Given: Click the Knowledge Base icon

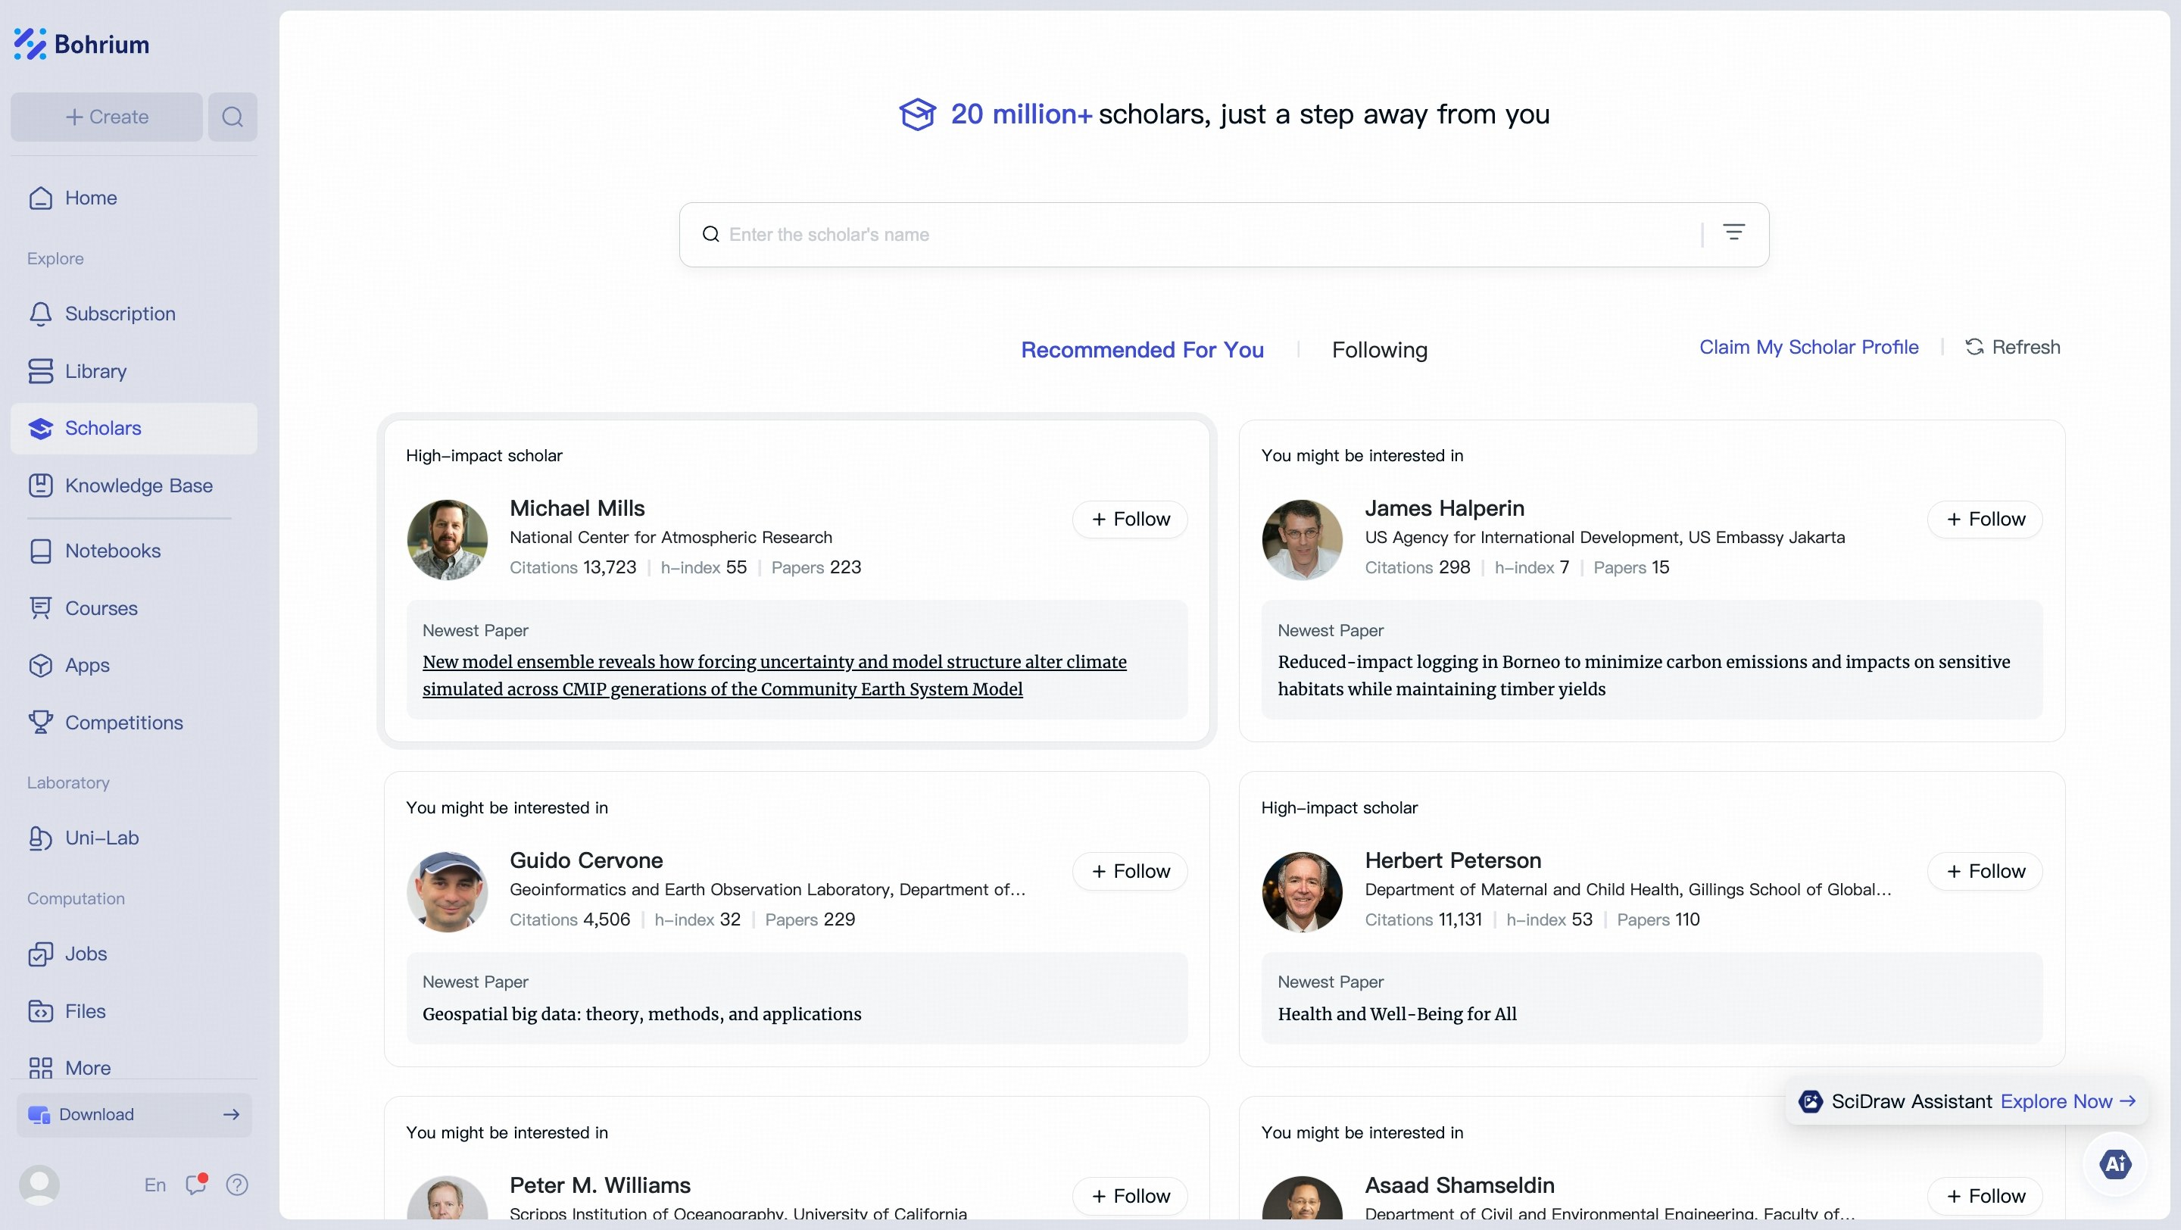Looking at the screenshot, I should point(41,485).
